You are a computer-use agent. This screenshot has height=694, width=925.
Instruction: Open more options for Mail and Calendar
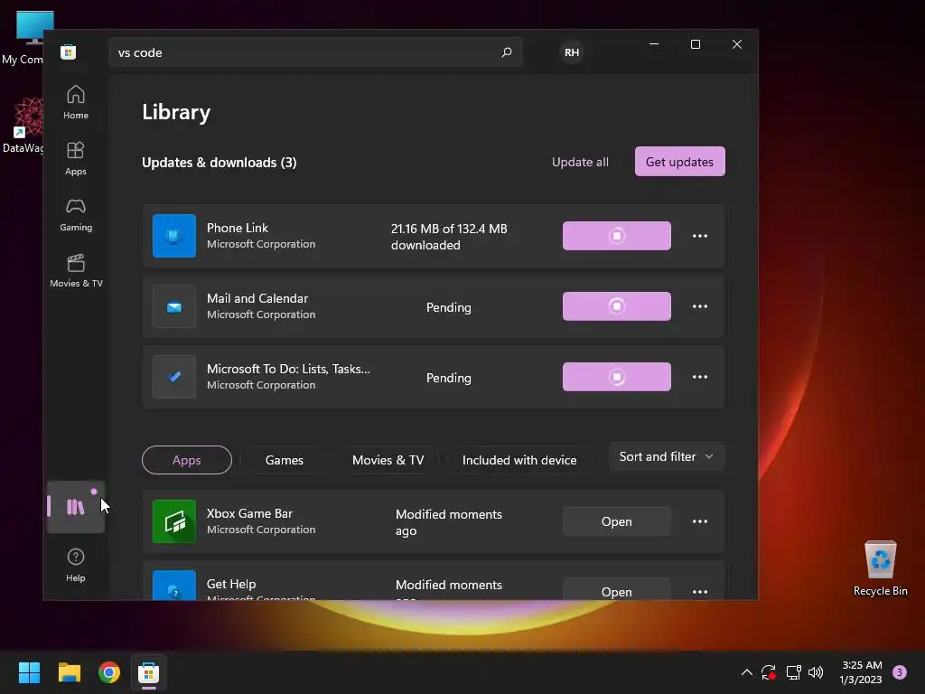pos(700,306)
